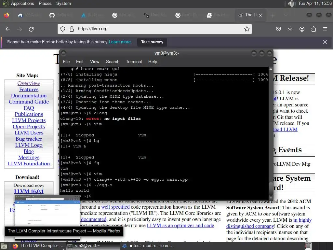The width and height of the screenshot is (333, 250).
Task: Open the Overview site map link
Action: tap(29, 83)
